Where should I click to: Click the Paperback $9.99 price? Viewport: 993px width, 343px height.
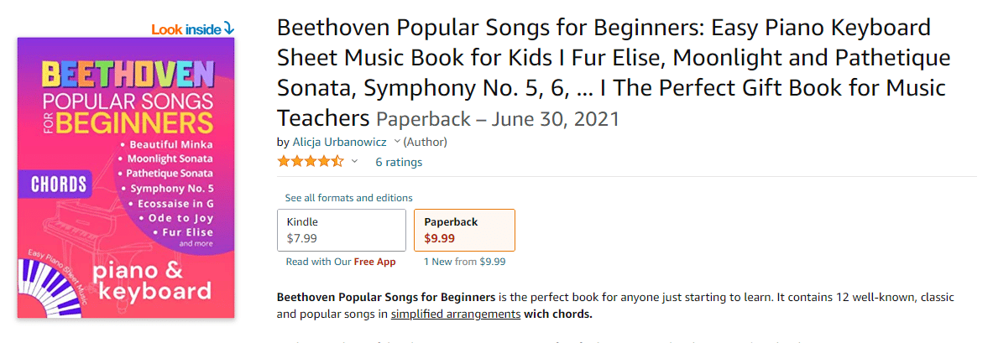pyautogui.click(x=440, y=238)
